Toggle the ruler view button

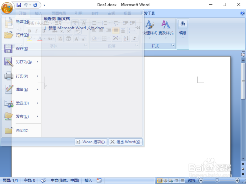(x=243, y=54)
